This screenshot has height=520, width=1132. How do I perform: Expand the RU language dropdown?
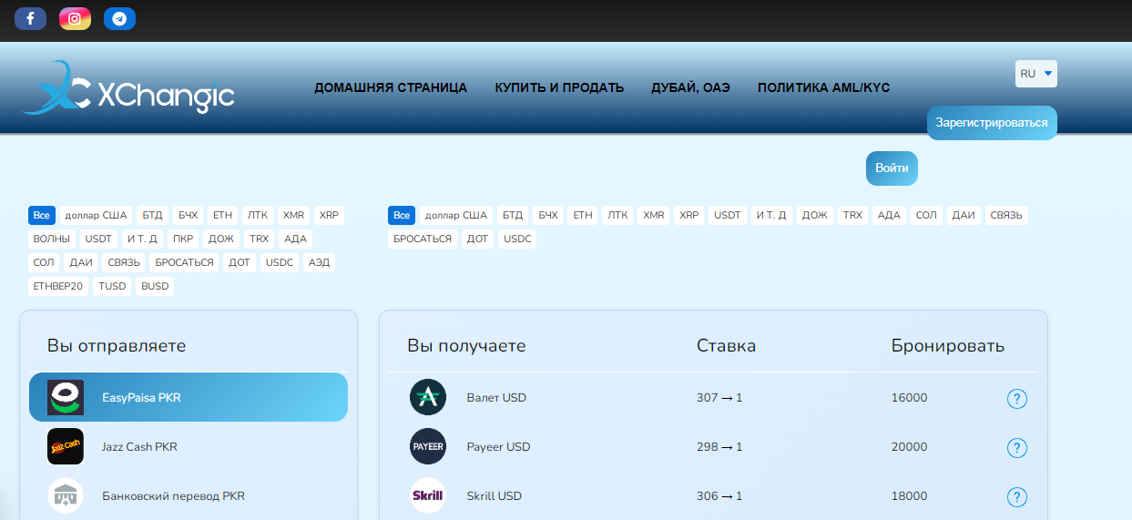pos(1035,74)
